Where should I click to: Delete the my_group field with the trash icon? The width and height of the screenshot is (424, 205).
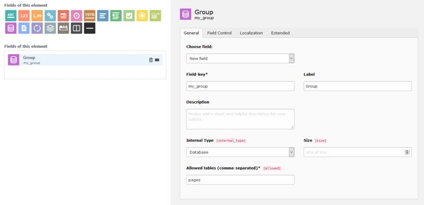tap(151, 60)
